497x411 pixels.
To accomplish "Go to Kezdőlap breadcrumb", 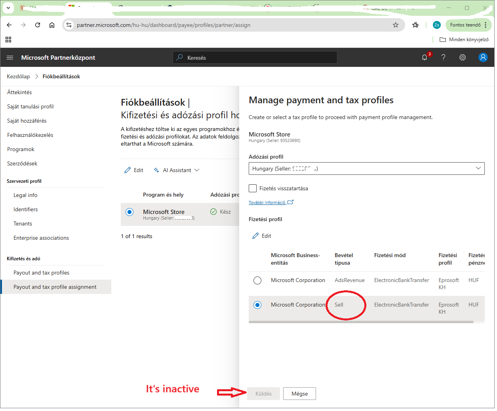I will click(18, 76).
